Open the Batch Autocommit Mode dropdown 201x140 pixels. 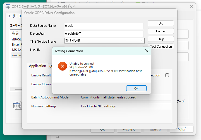coord(126,97)
